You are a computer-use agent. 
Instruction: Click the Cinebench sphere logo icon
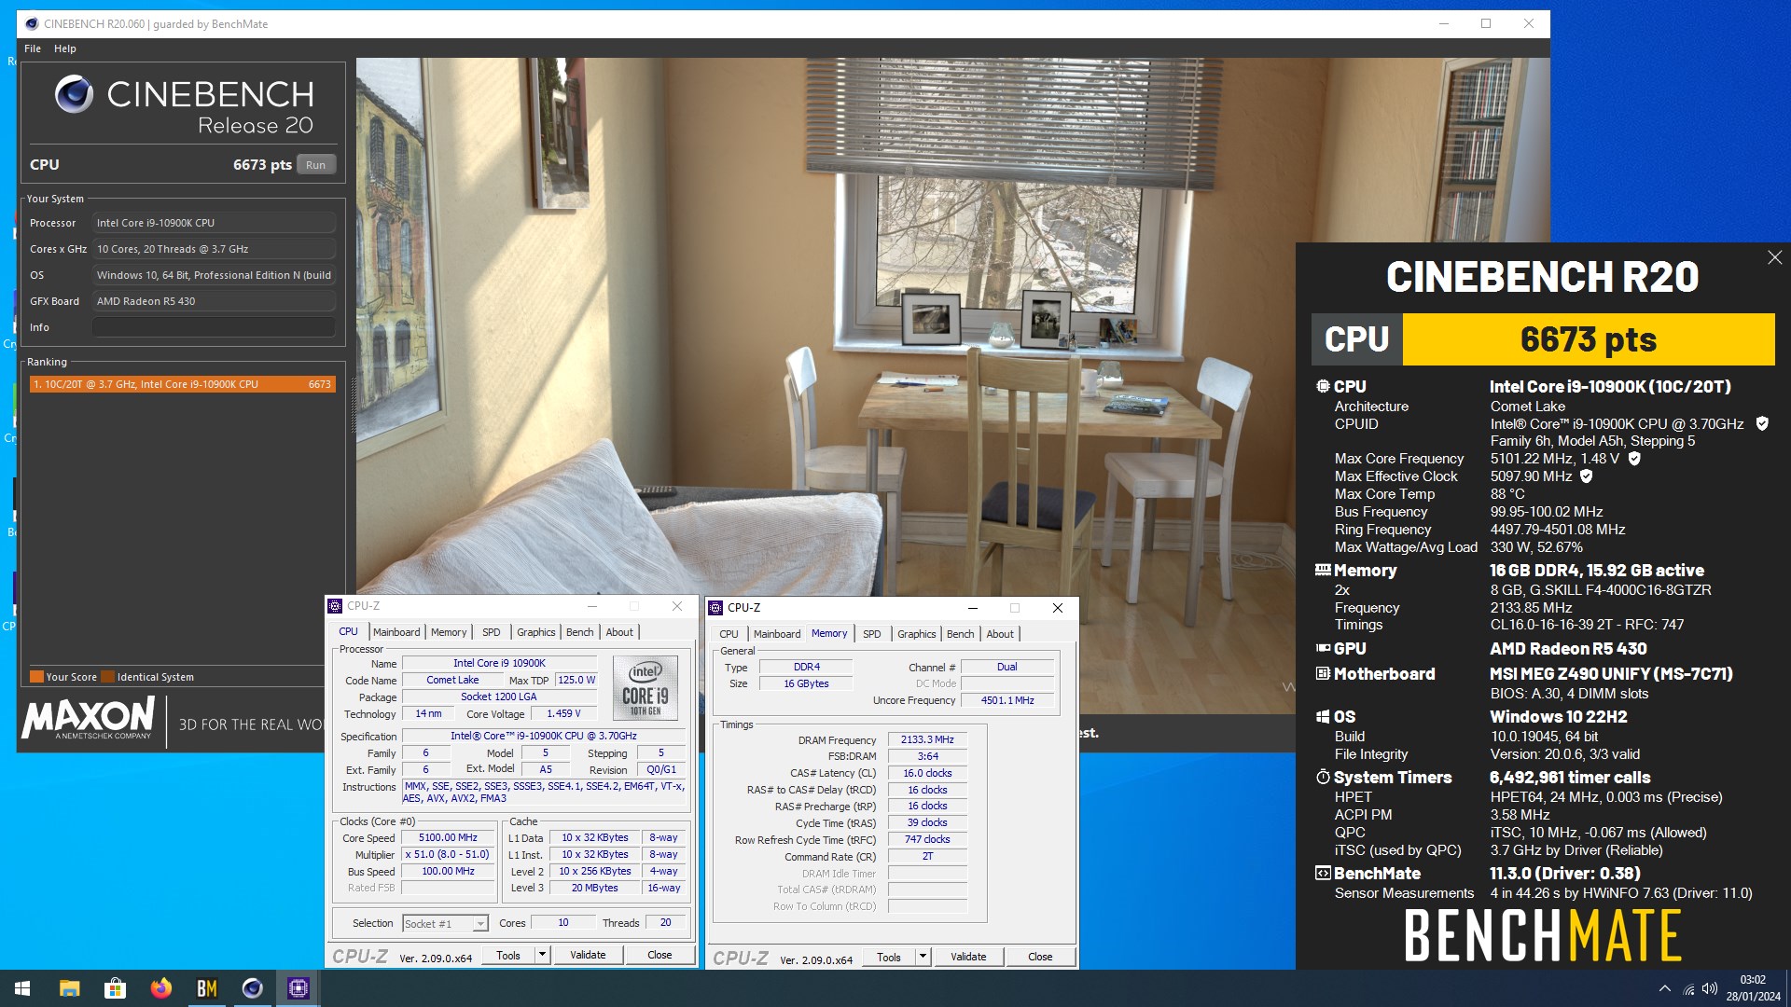[x=74, y=94]
